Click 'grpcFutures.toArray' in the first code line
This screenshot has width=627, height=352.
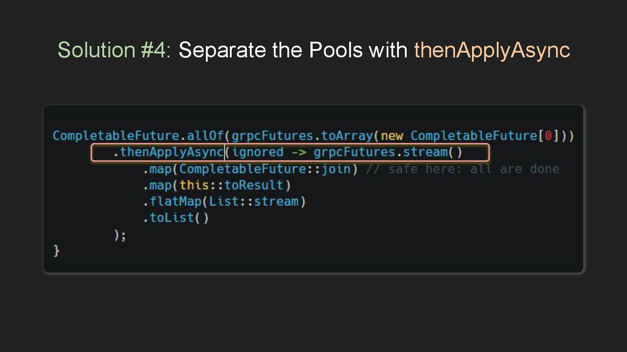click(x=302, y=136)
